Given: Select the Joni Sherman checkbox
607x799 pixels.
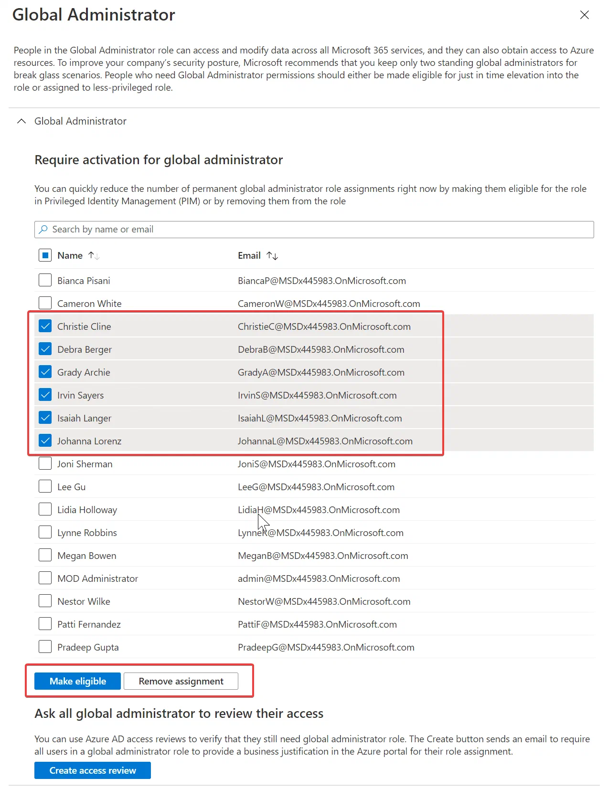Looking at the screenshot, I should [x=45, y=463].
